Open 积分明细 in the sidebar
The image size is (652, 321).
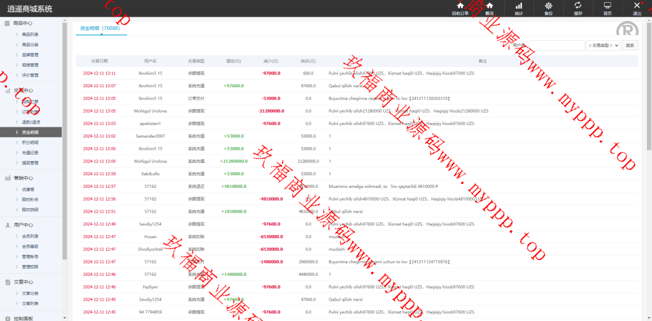31,143
